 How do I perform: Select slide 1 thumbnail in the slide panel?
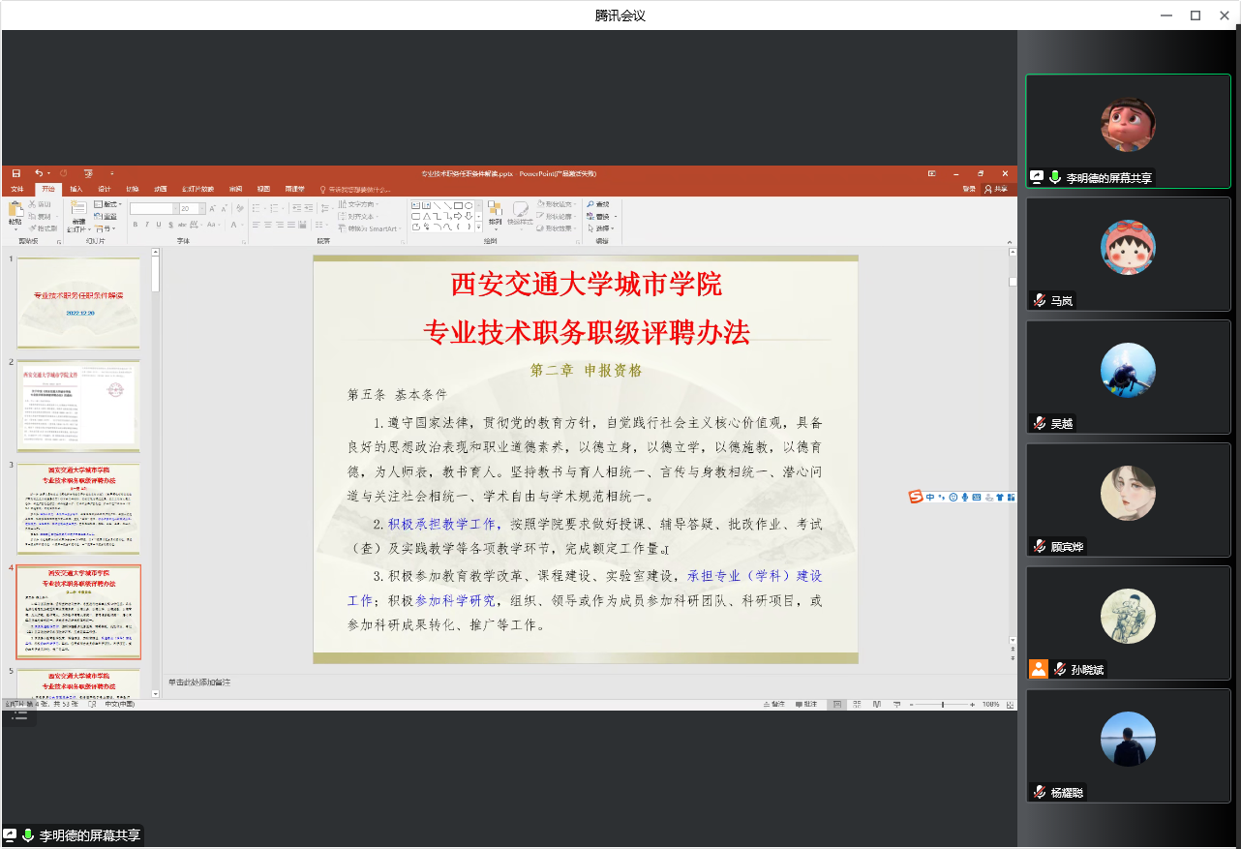click(78, 303)
